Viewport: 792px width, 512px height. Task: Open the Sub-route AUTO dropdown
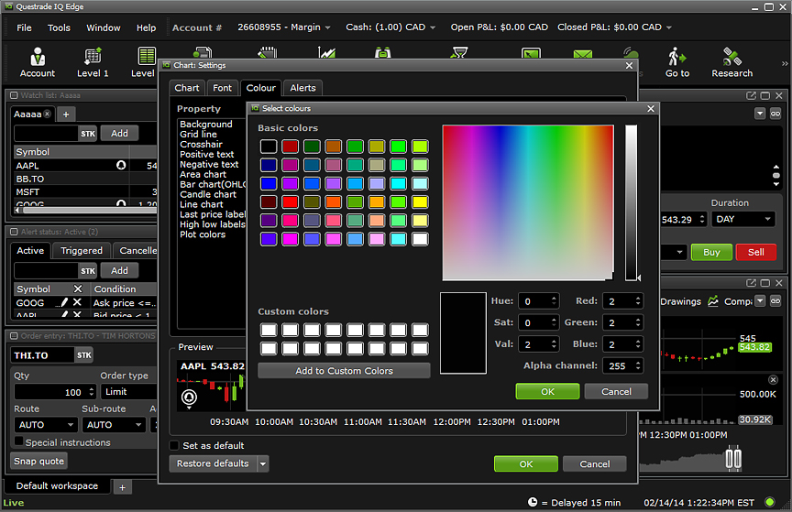point(114,425)
